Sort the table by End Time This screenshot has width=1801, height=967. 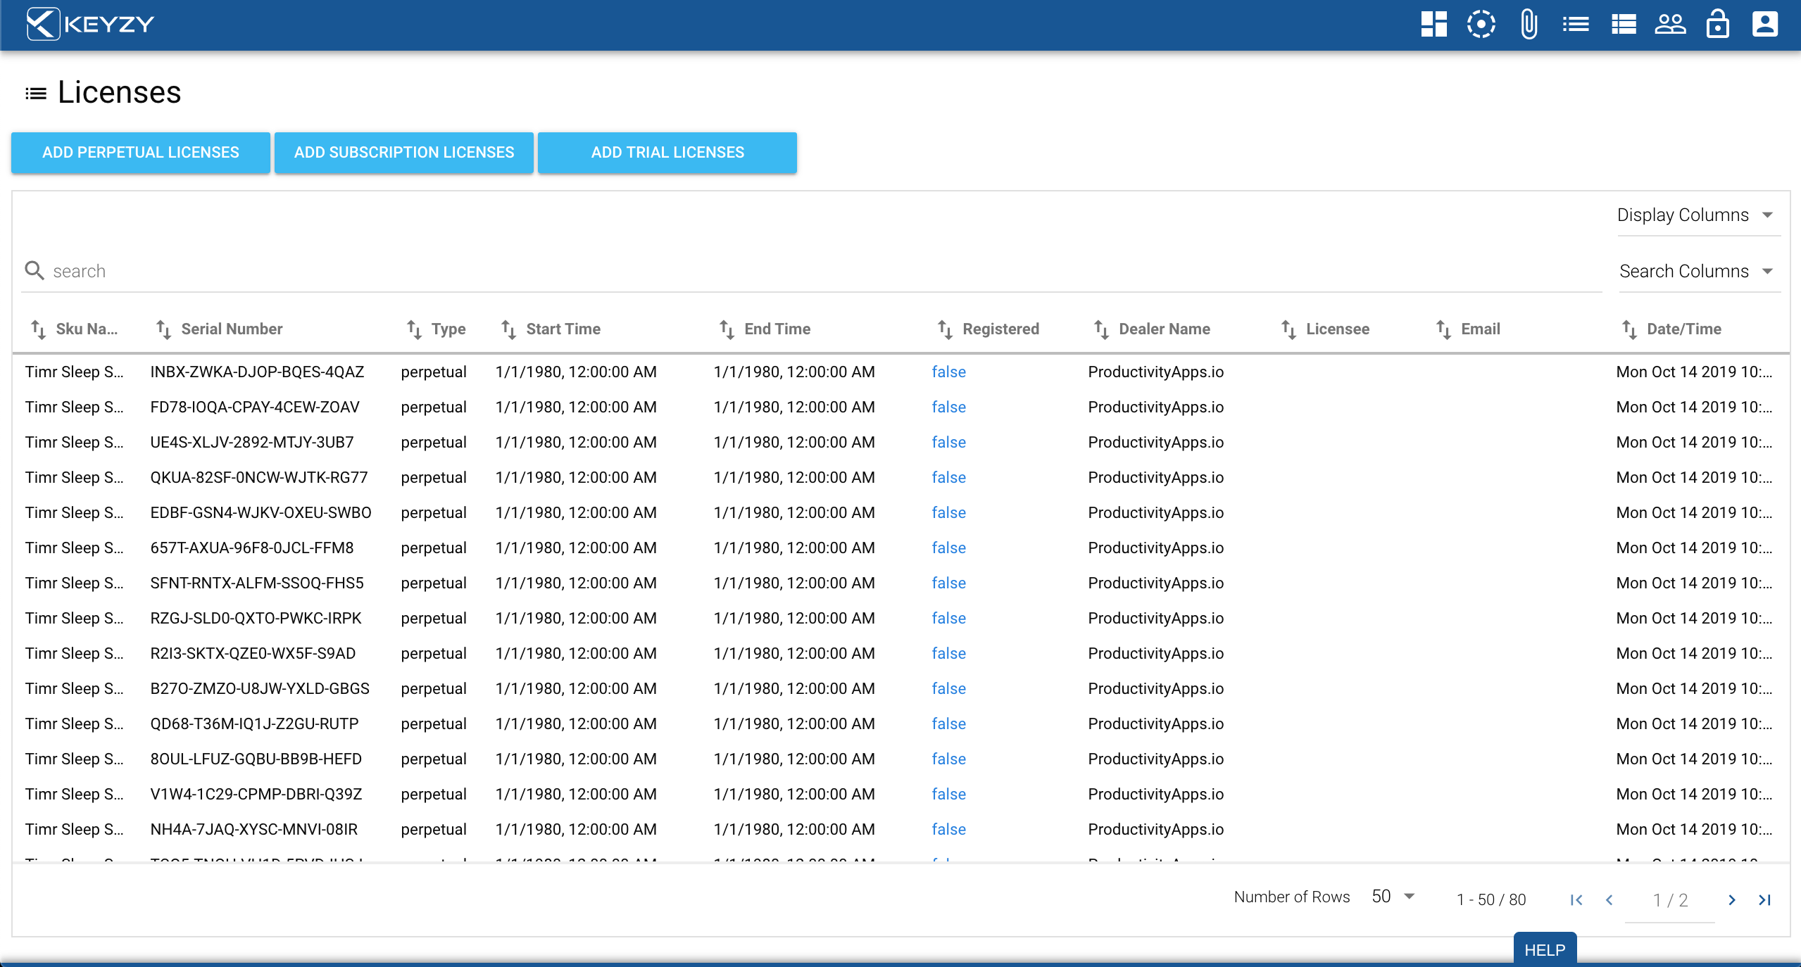727,329
